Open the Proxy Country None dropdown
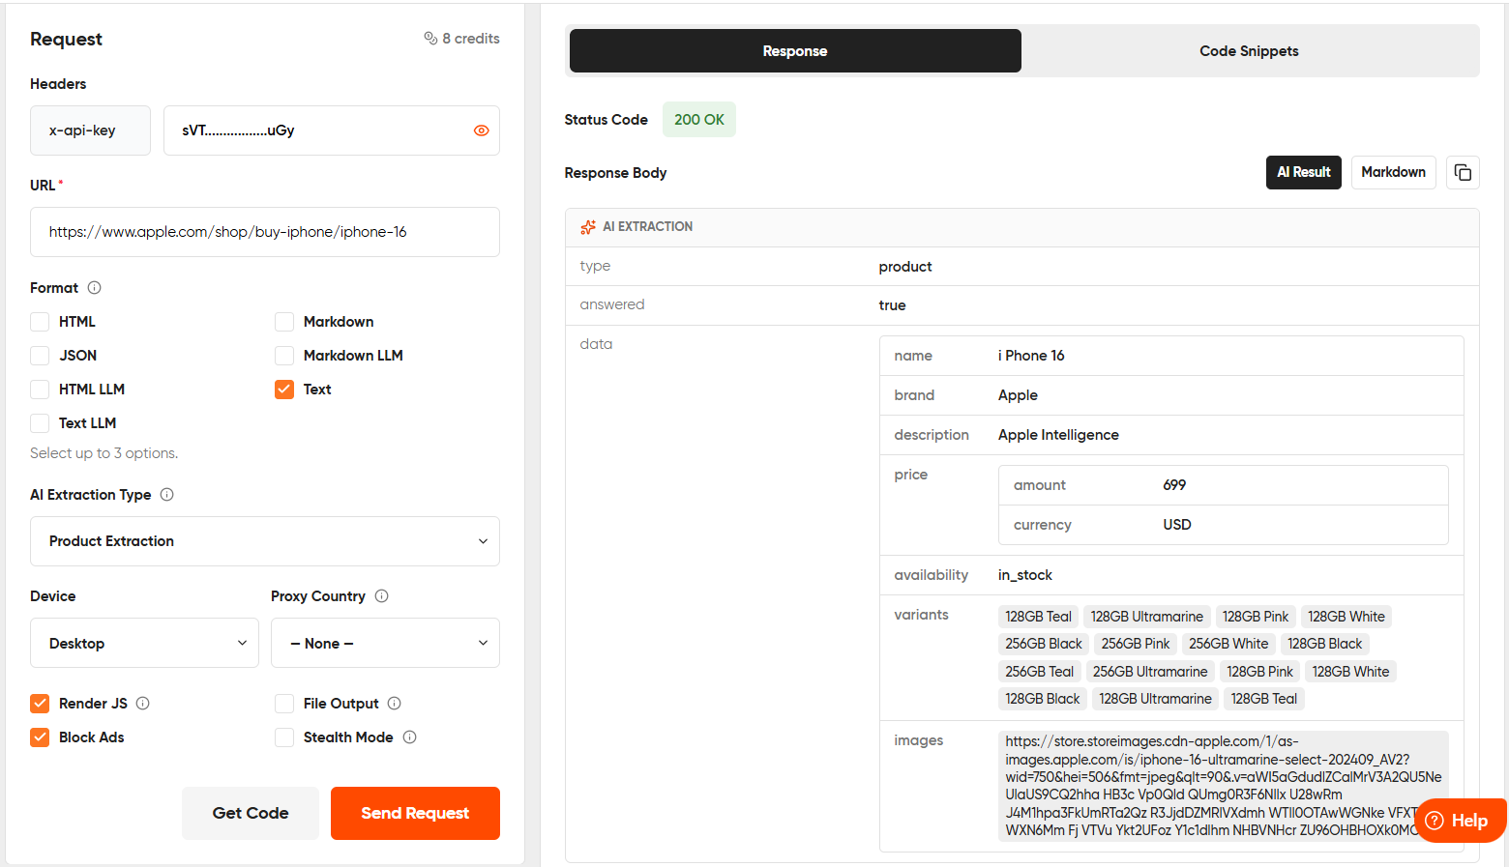 coord(385,643)
